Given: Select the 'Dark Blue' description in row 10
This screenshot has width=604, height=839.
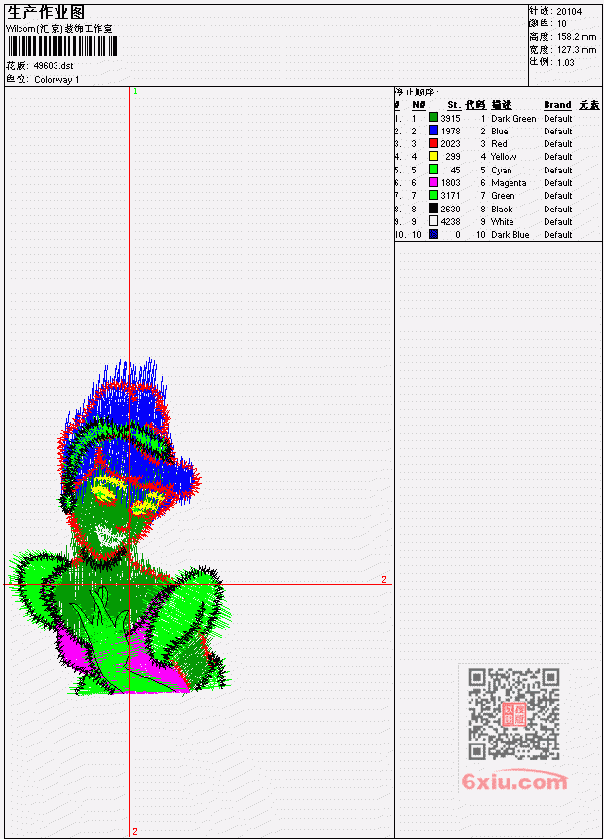Looking at the screenshot, I should 510,235.
